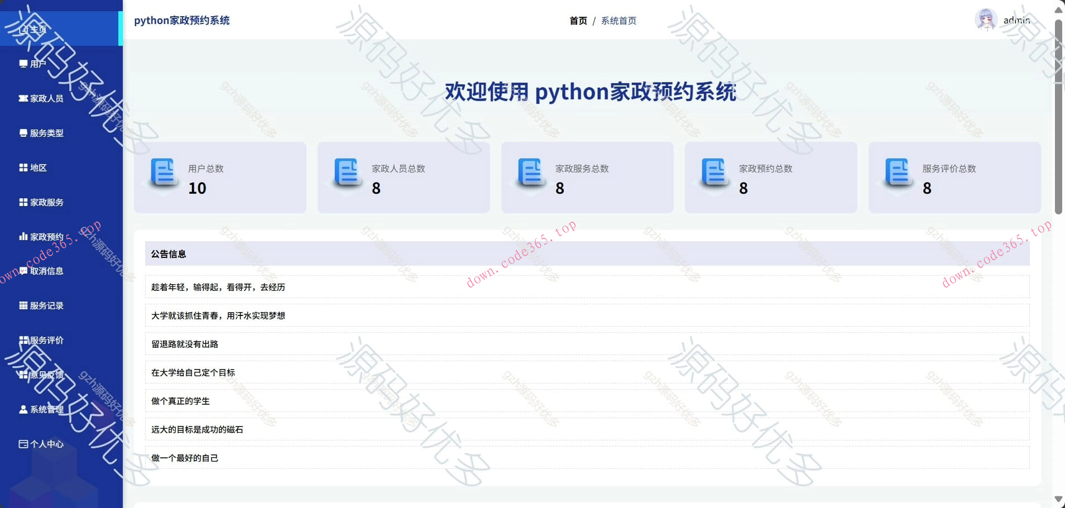Click the 服务评价总数 label

(949, 169)
